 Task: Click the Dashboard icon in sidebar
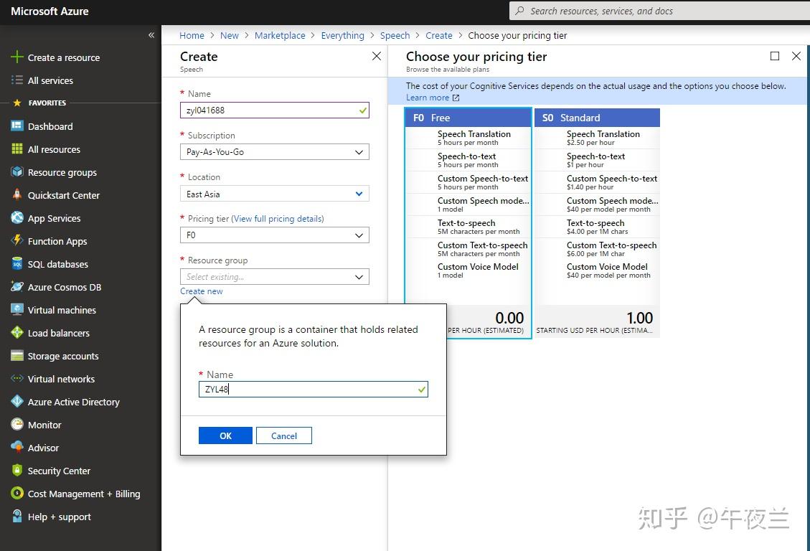pos(17,126)
